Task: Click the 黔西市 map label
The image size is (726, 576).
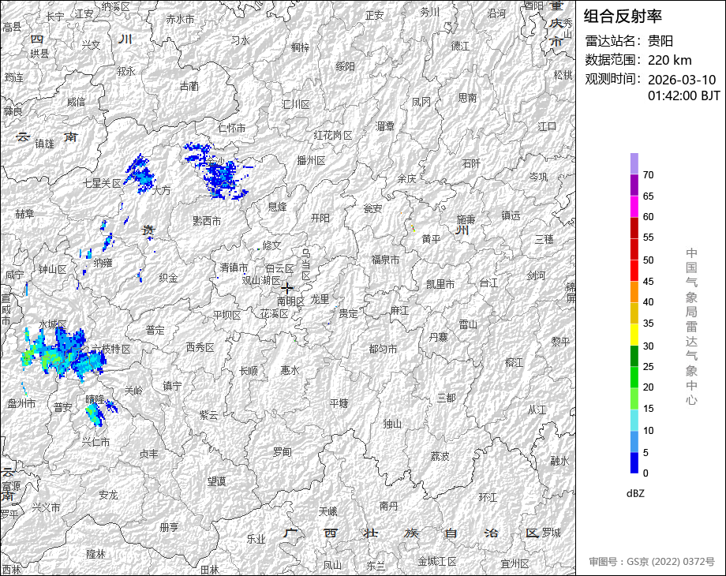Action: [x=207, y=221]
